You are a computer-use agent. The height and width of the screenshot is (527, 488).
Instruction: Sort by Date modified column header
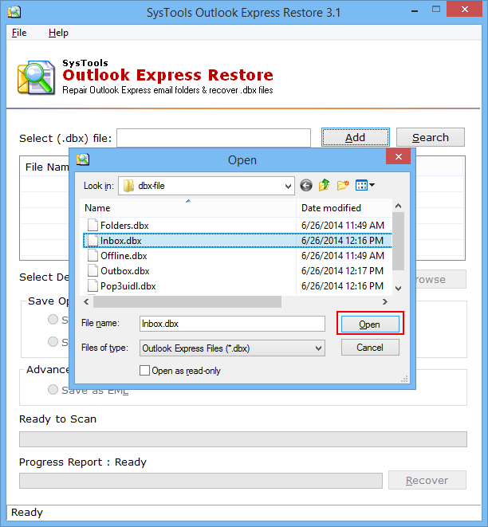point(344,208)
